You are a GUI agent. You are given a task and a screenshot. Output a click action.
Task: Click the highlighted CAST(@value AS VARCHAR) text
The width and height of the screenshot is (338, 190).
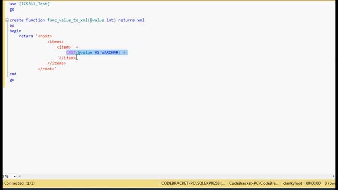pos(93,52)
